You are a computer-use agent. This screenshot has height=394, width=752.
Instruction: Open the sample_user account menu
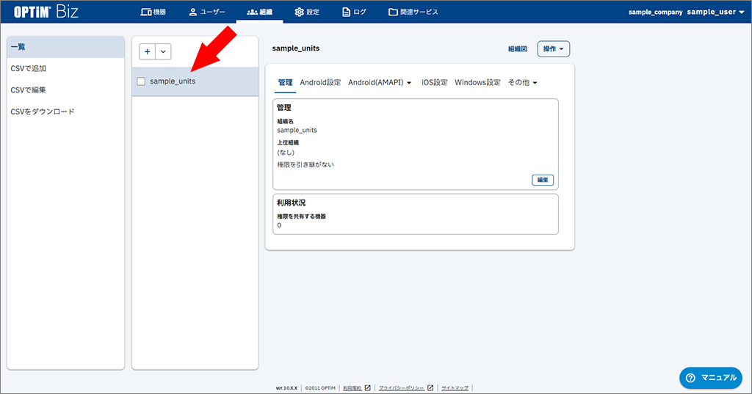click(x=715, y=12)
